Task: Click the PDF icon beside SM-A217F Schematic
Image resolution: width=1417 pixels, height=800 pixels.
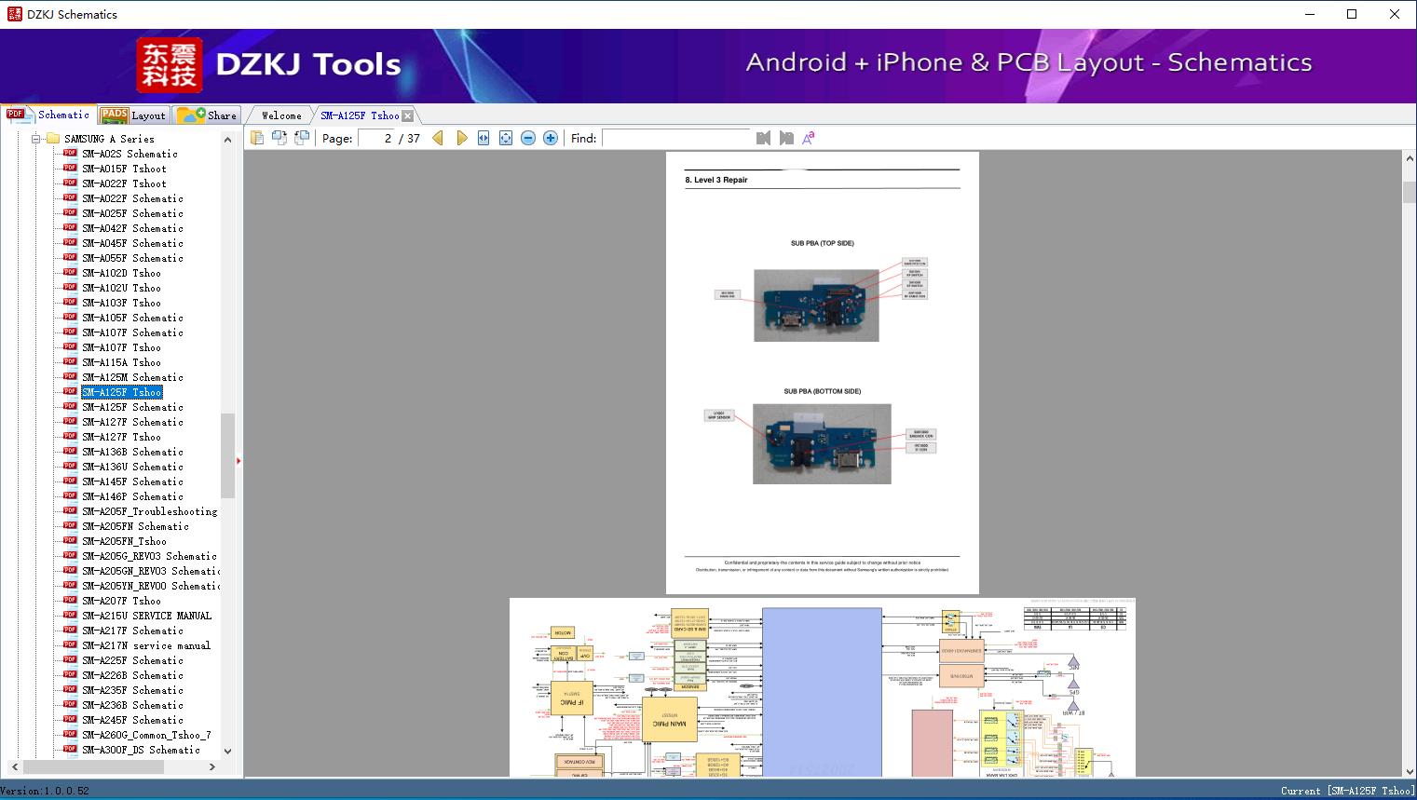Action: (x=70, y=630)
